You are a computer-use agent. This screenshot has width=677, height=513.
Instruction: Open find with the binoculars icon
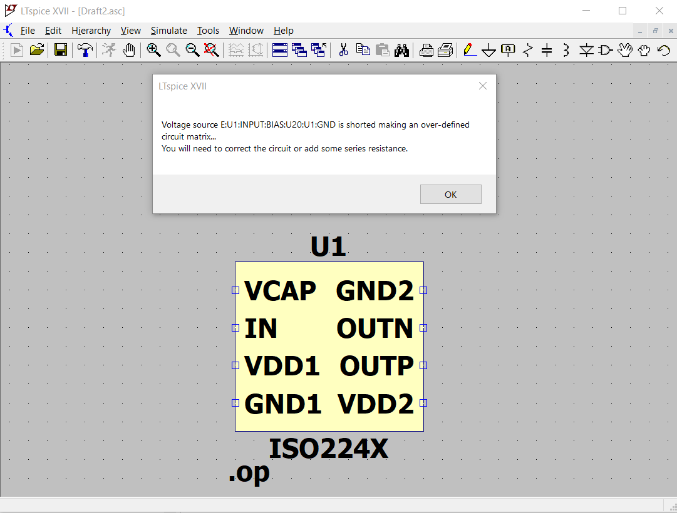[x=401, y=50]
